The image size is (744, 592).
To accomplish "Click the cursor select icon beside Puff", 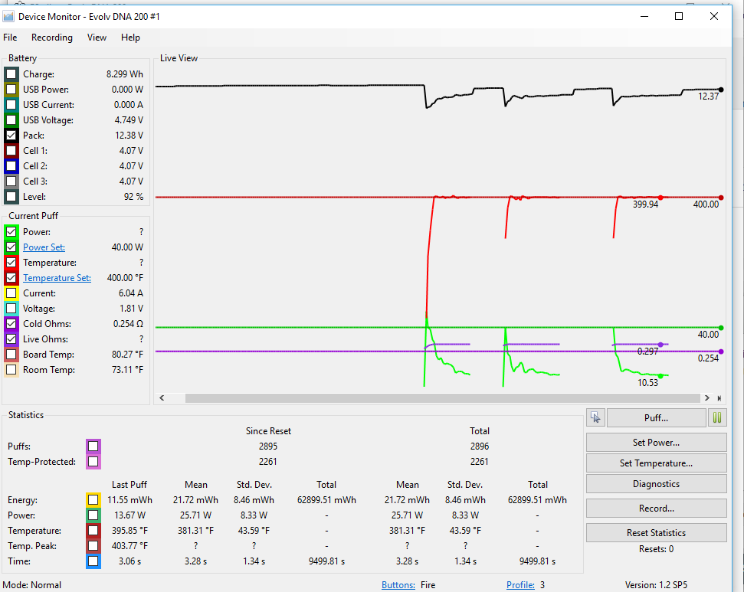I will [x=595, y=417].
